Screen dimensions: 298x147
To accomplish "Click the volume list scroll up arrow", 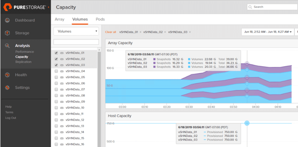I will click(x=99, y=50).
